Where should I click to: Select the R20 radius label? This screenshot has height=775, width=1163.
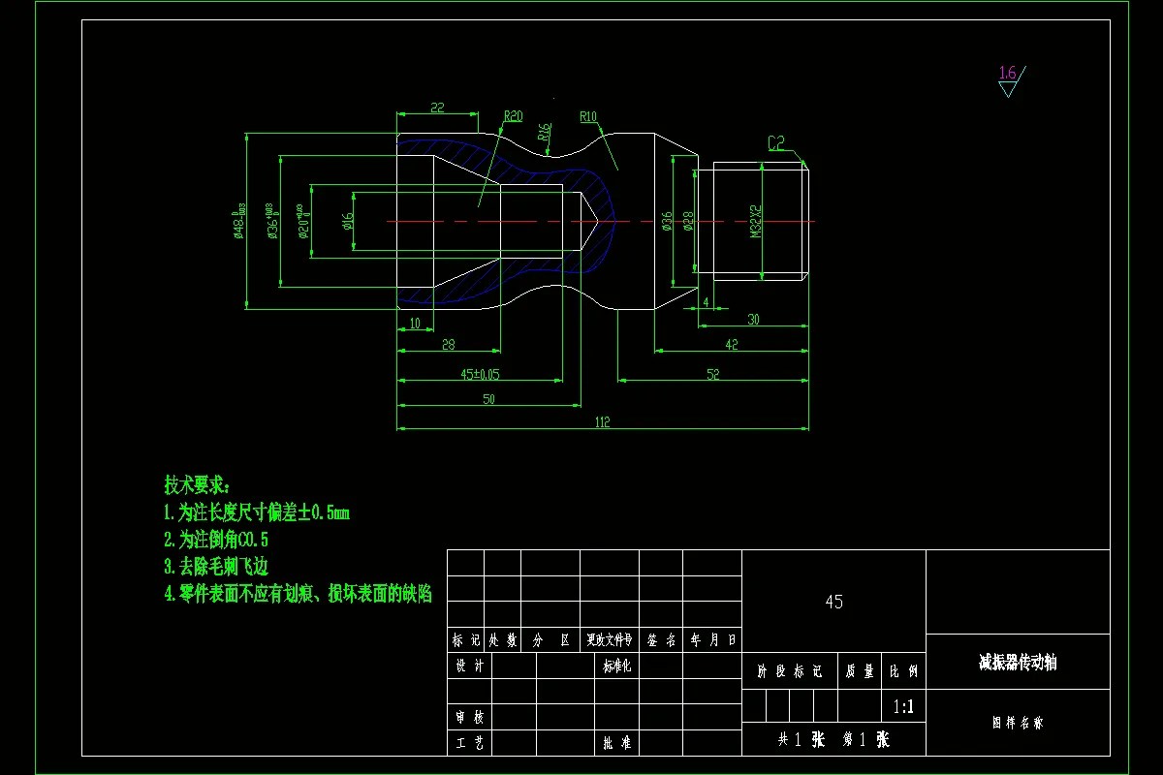[513, 116]
